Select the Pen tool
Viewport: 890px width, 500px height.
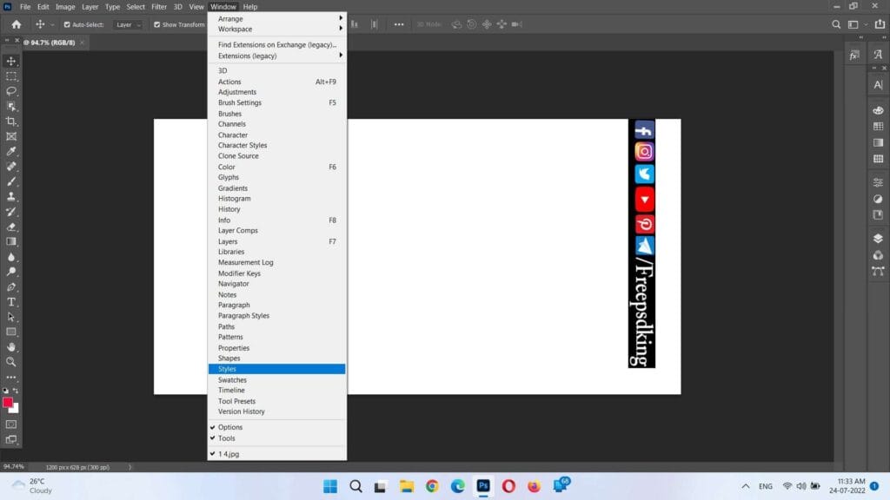[x=11, y=286]
